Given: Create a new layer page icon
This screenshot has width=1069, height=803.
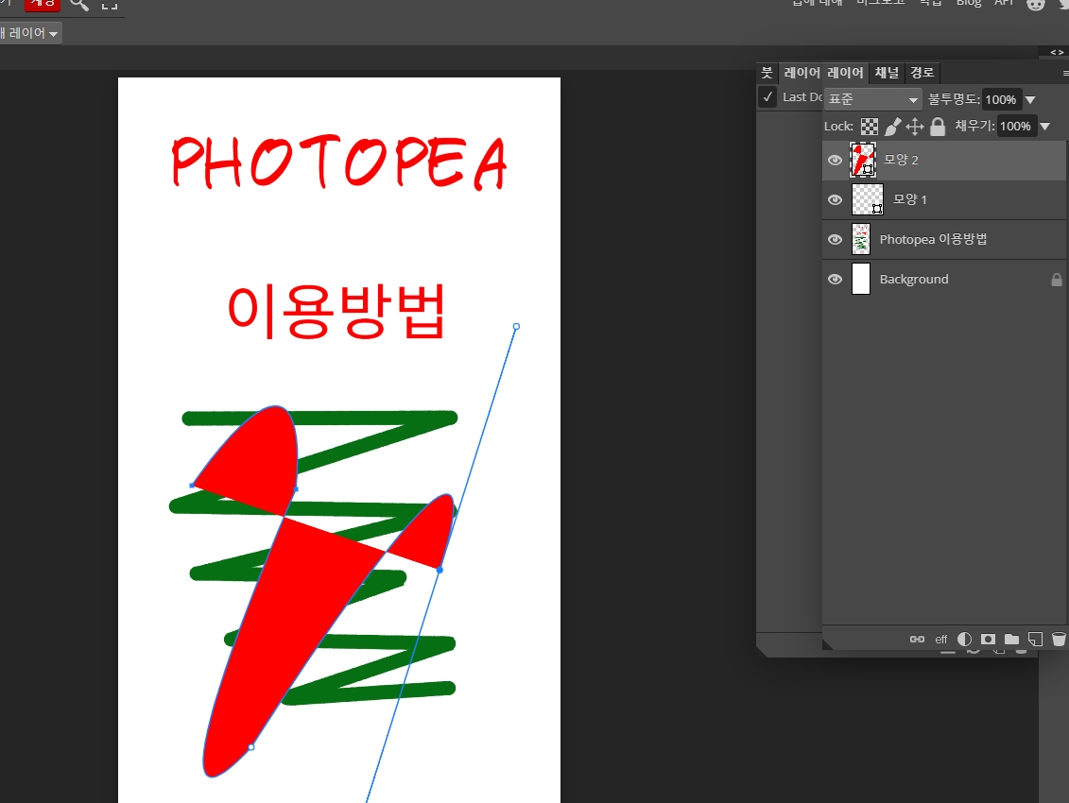Looking at the screenshot, I should point(1035,639).
